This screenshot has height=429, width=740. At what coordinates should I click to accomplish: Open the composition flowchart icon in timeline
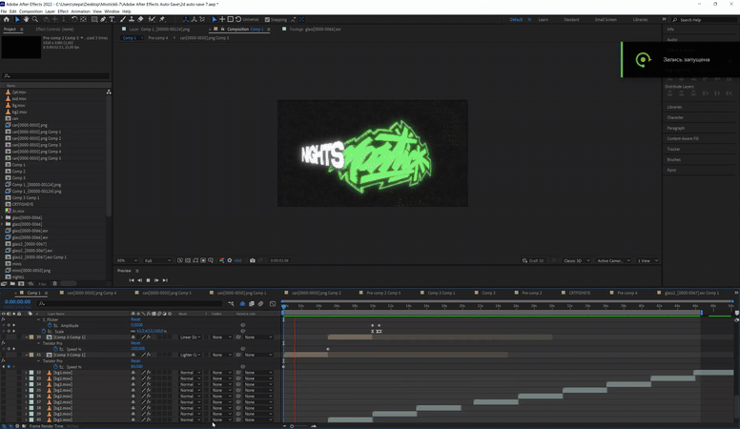pos(231,304)
